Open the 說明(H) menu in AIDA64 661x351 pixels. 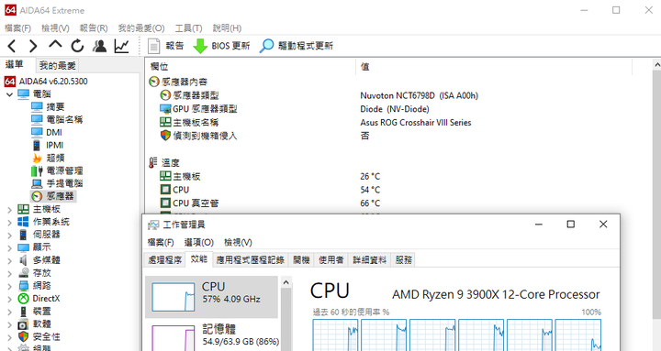click(x=227, y=28)
